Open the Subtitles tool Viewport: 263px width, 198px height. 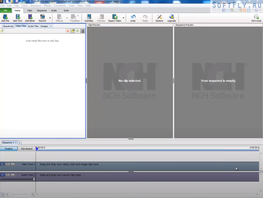89,18
